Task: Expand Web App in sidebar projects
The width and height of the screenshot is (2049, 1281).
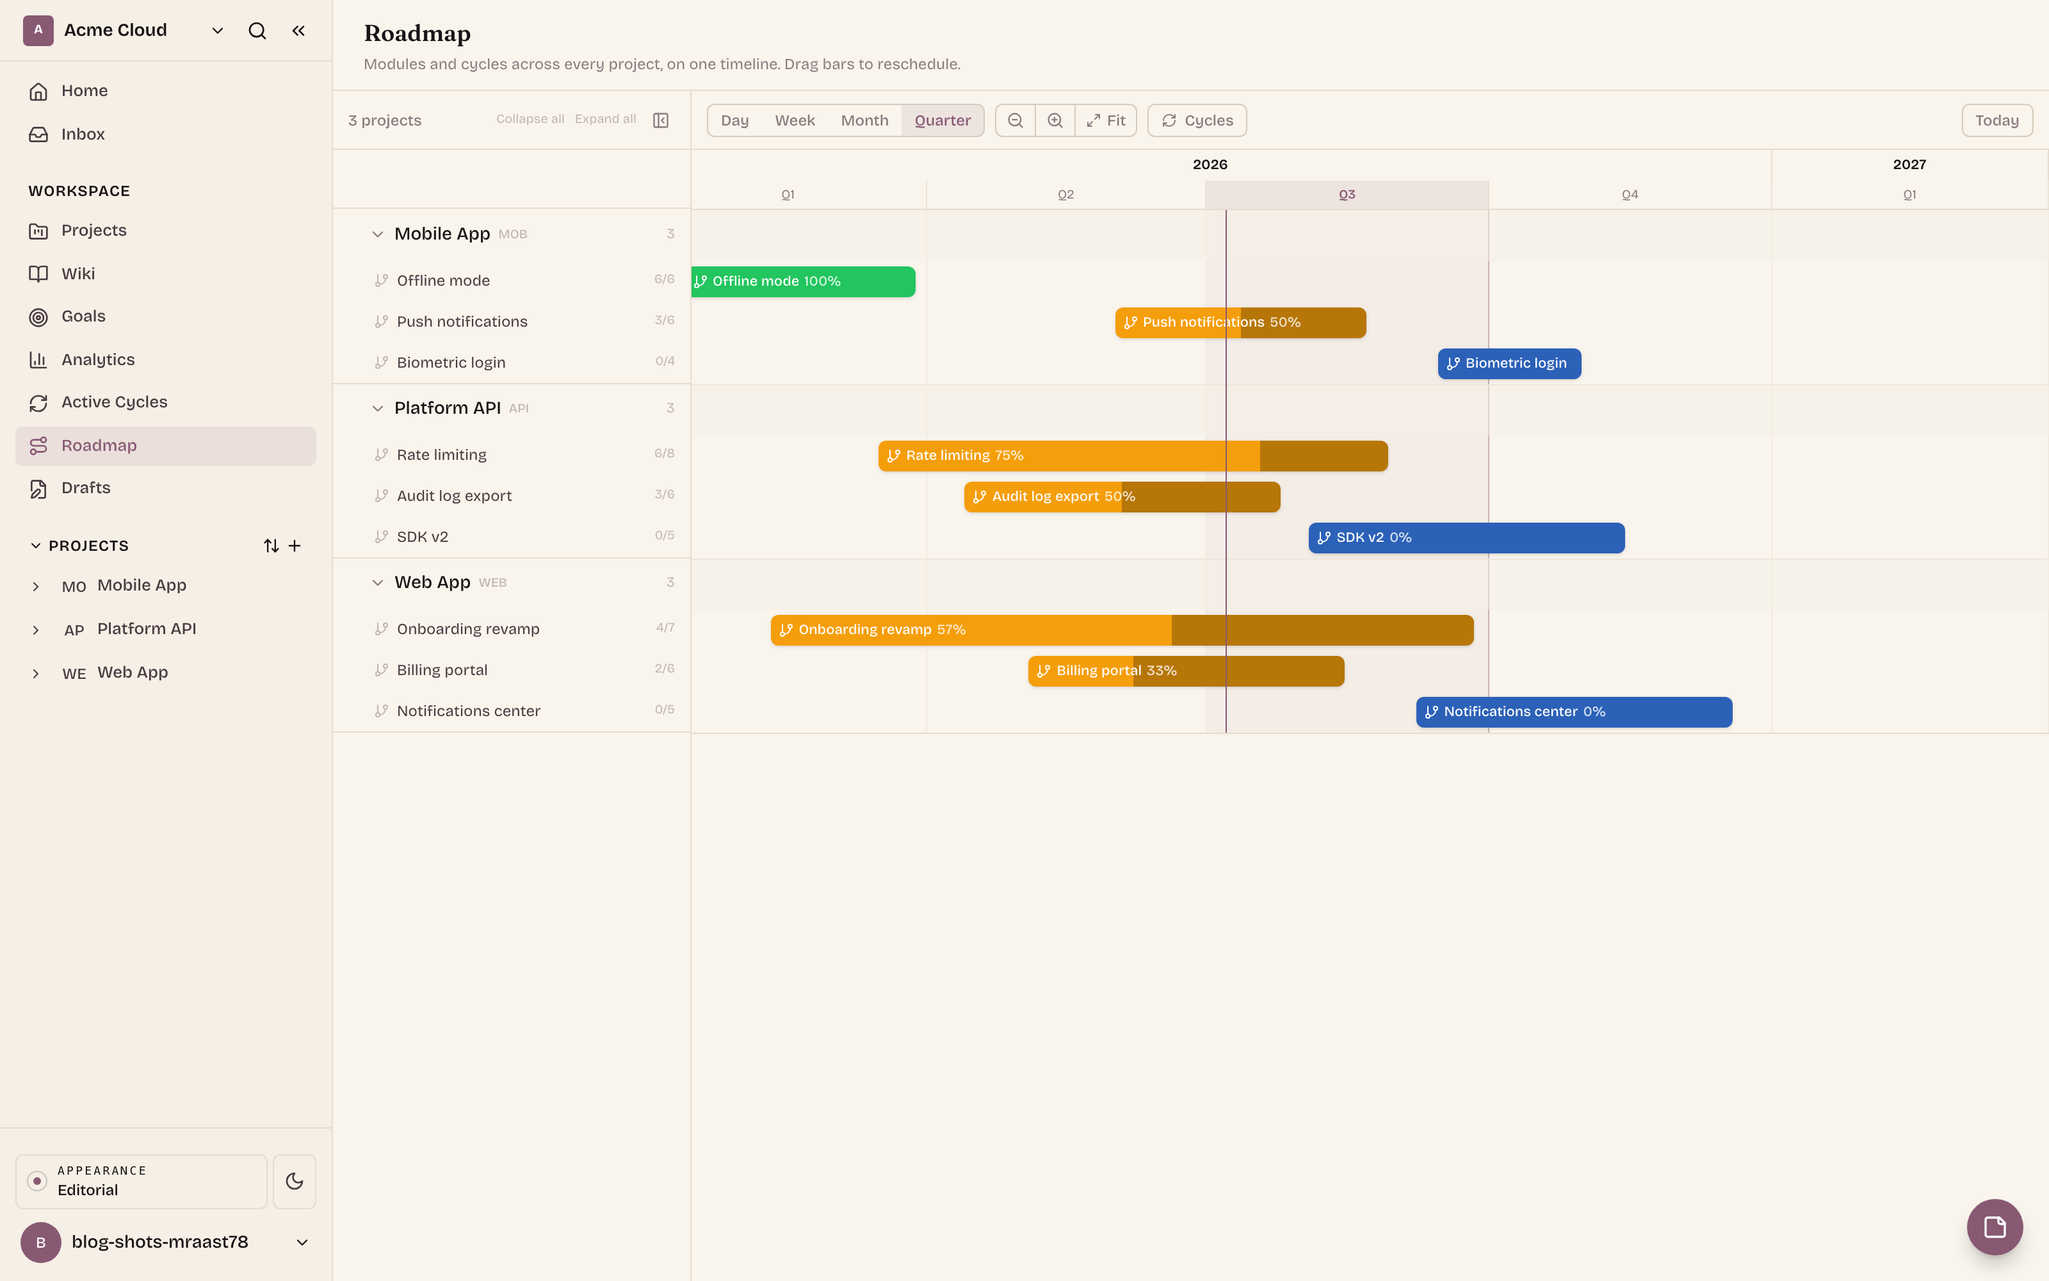Action: (36, 674)
